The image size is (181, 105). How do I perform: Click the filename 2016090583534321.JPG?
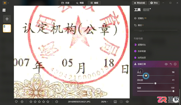click(79, 102)
